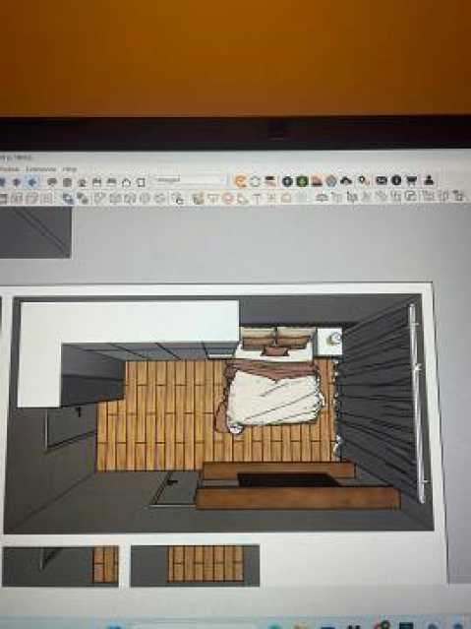Open the Help menu

pos(70,169)
